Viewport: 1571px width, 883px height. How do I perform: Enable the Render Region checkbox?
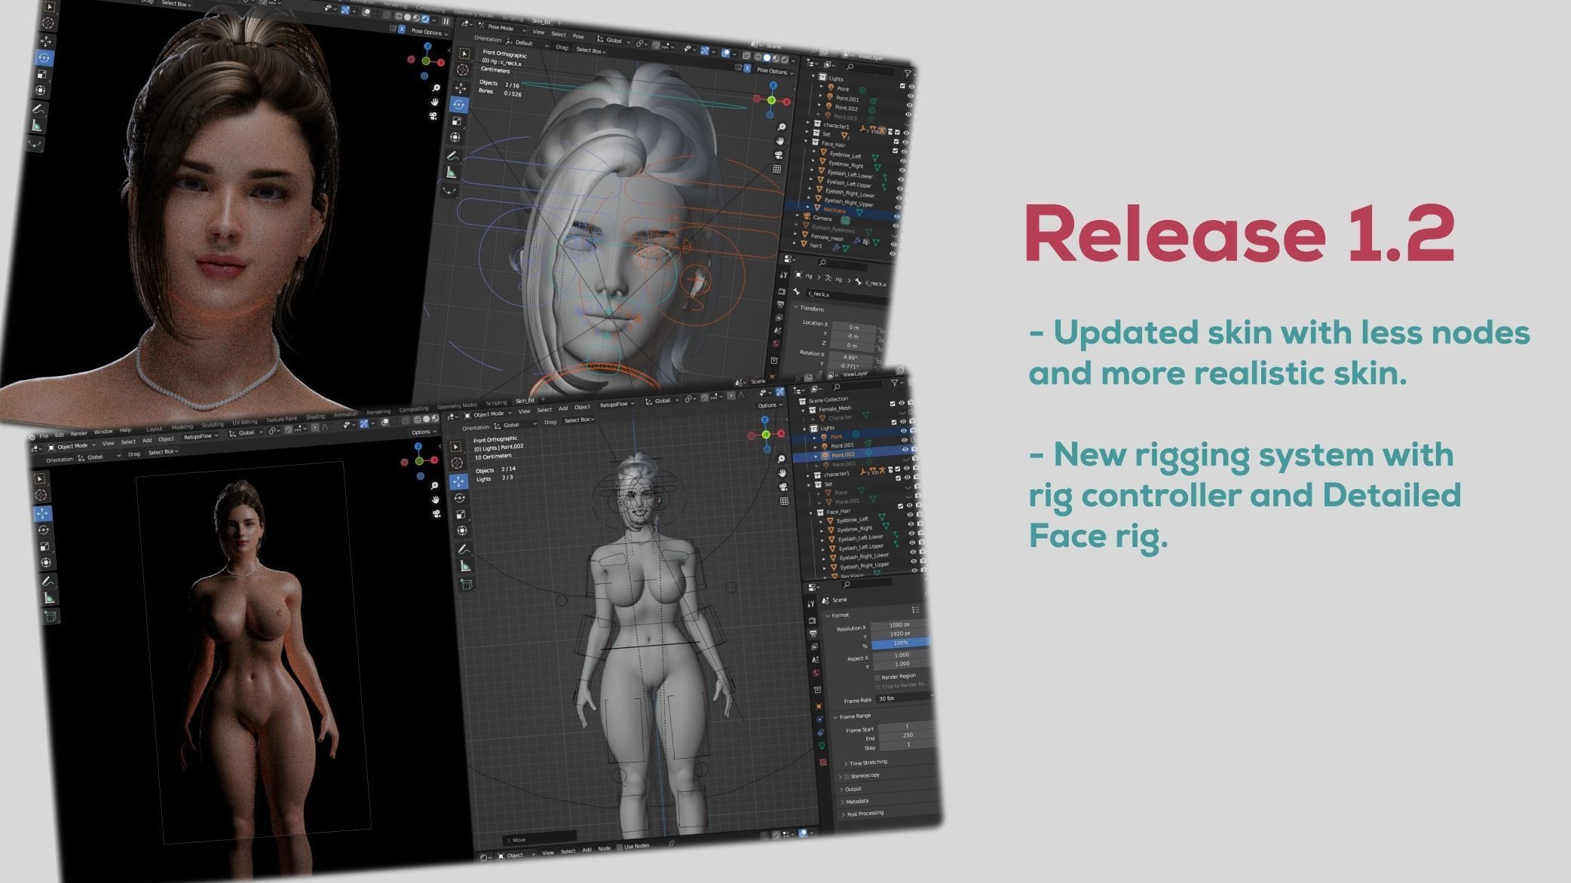877,677
